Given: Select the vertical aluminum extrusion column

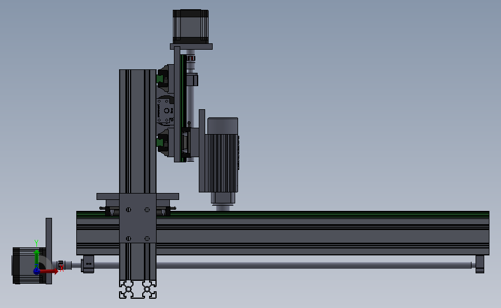Looking at the screenshot, I should (138, 131).
